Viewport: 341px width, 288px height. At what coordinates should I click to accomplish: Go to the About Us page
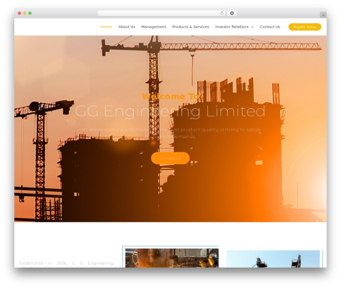[127, 27]
